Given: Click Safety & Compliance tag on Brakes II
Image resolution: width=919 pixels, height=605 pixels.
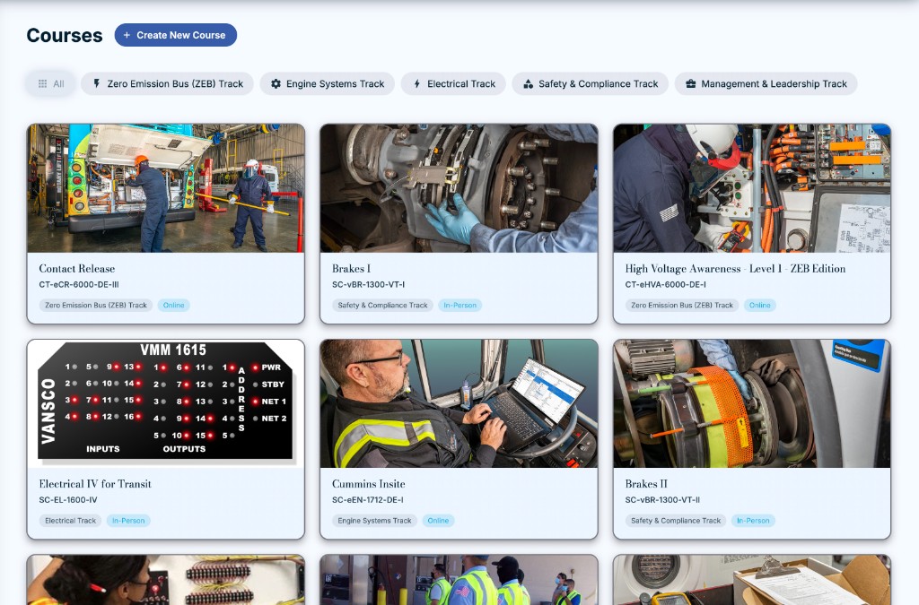Looking at the screenshot, I should tap(676, 521).
